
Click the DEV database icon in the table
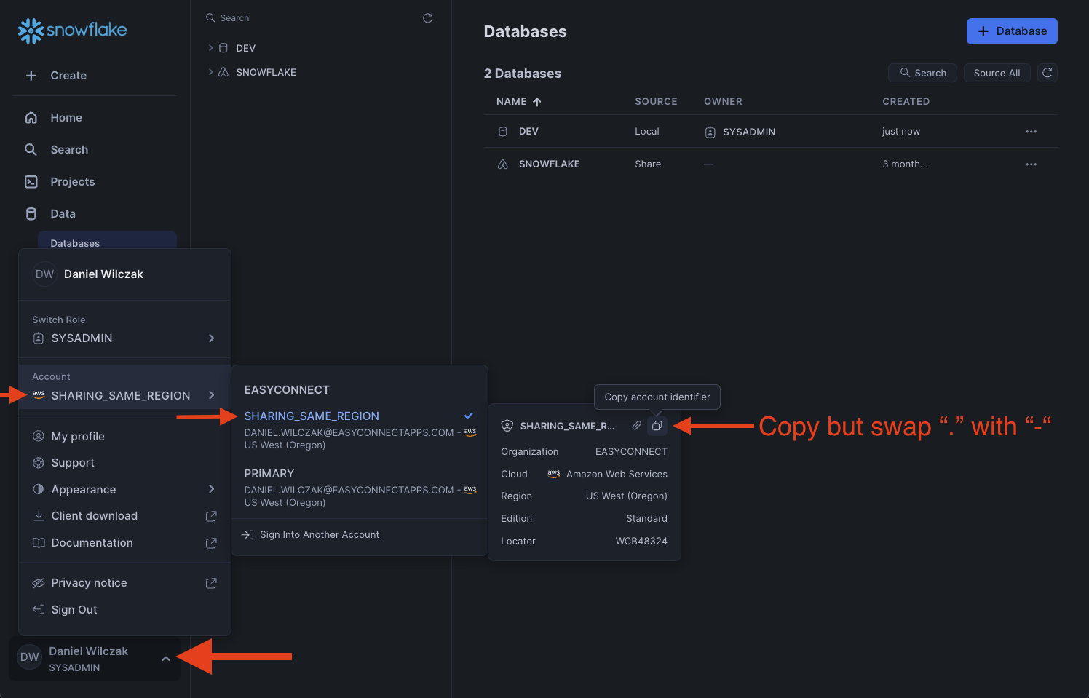click(502, 132)
